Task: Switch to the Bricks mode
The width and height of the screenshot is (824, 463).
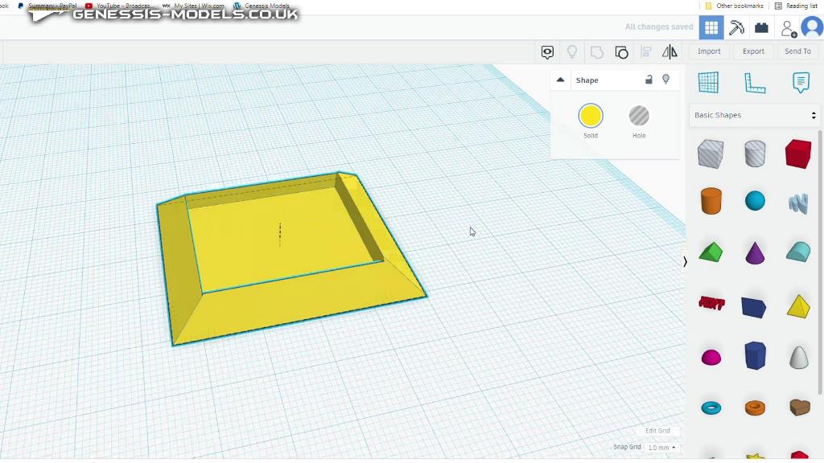Action: pos(761,27)
